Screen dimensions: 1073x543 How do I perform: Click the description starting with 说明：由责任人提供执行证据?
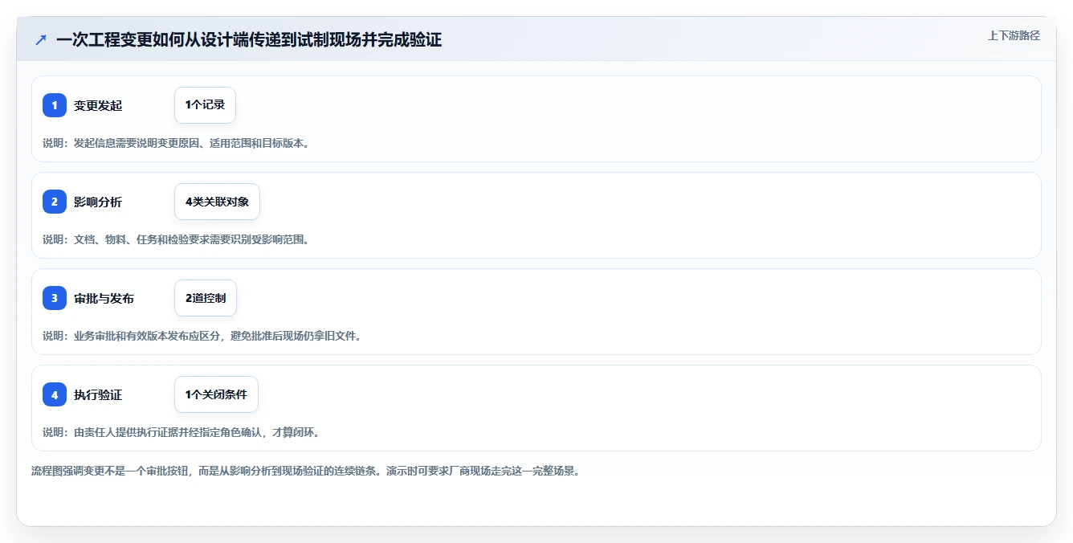pyautogui.click(x=182, y=432)
